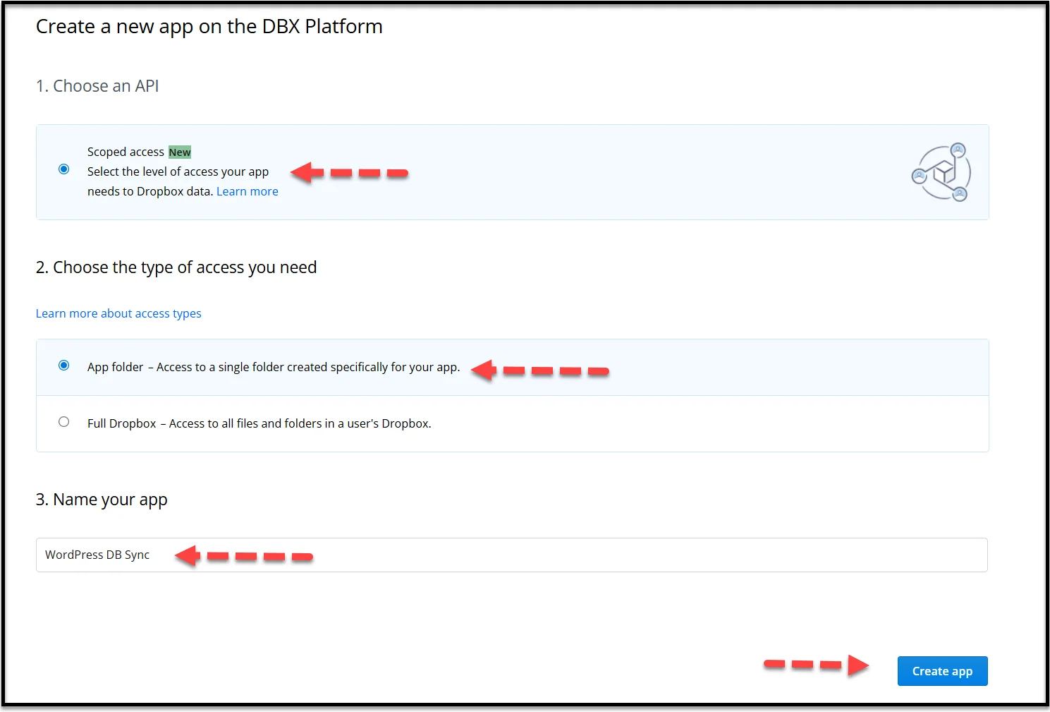Image resolution: width=1050 pixels, height=712 pixels.
Task: Click the Name your app heading
Action: [102, 499]
